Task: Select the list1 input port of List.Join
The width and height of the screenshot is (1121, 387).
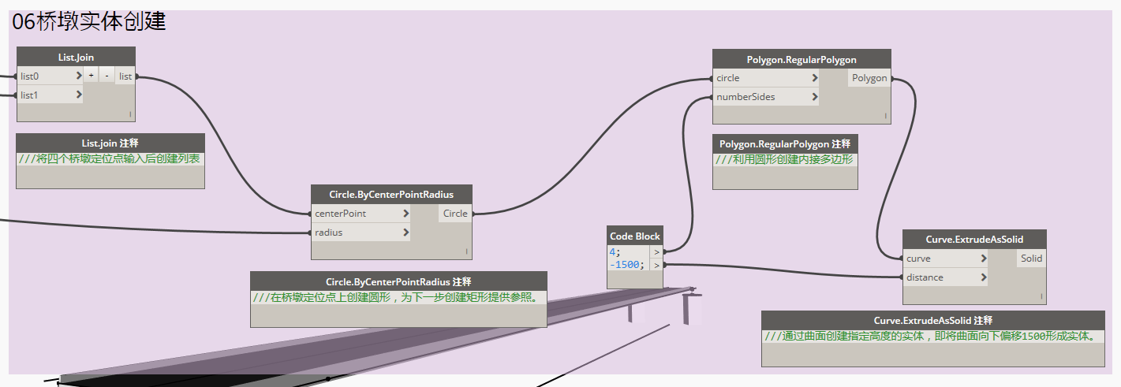Action: (x=50, y=95)
